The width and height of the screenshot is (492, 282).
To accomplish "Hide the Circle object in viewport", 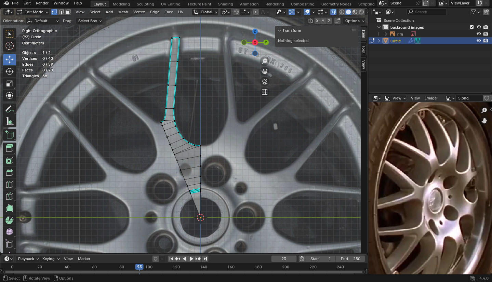I will point(479,41).
